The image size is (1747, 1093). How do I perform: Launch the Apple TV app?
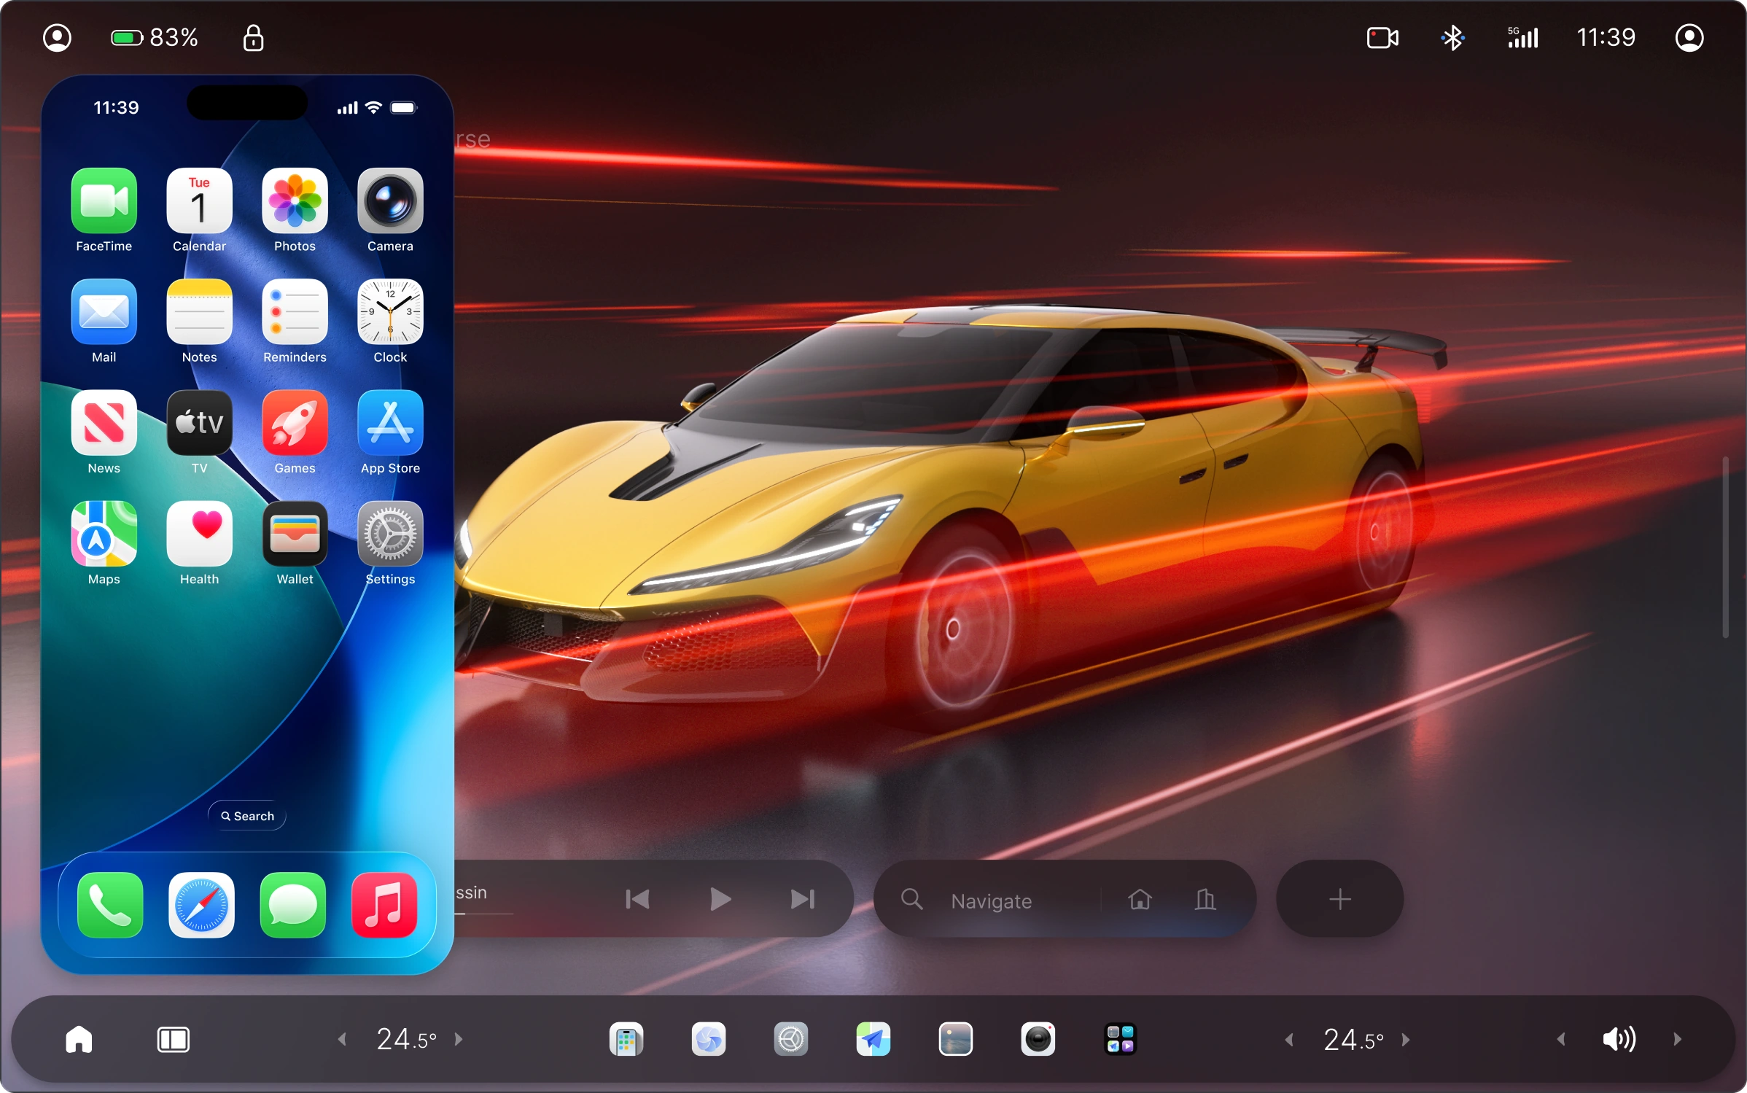tap(199, 422)
